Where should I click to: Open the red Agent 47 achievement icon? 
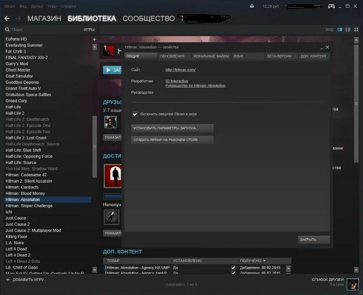pyautogui.click(x=113, y=176)
